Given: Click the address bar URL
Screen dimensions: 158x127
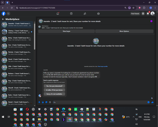Looking at the screenshot, I should click(x=37, y=8).
